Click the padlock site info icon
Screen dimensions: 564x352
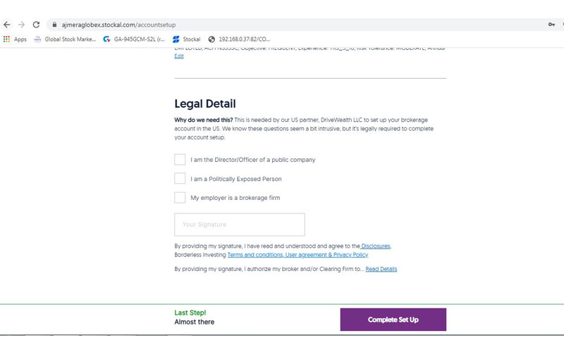(54, 25)
